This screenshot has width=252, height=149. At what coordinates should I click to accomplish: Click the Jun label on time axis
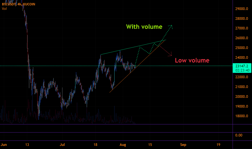(4, 145)
